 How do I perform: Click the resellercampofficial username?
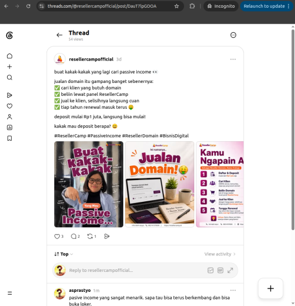click(91, 59)
